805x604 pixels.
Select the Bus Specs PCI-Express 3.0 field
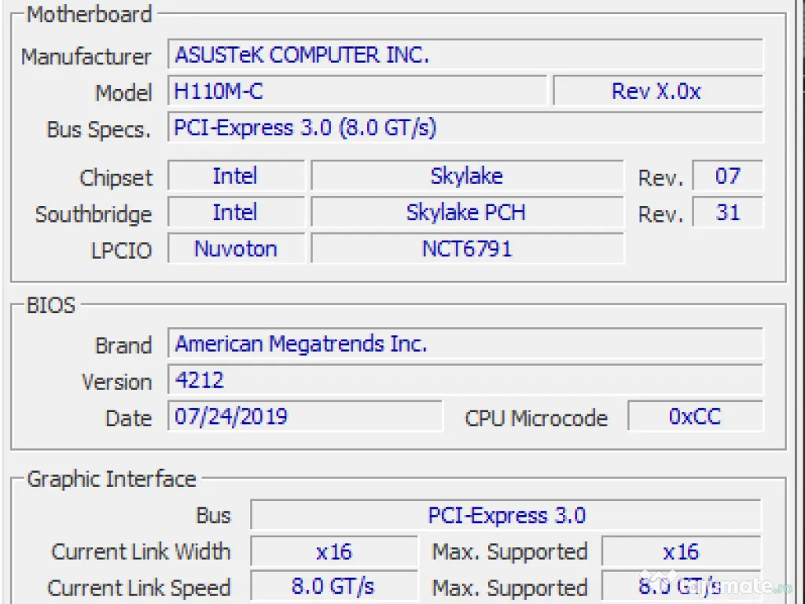pos(464,128)
